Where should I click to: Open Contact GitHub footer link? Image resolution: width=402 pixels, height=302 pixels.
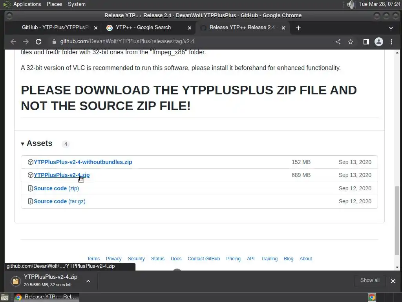[x=204, y=259]
